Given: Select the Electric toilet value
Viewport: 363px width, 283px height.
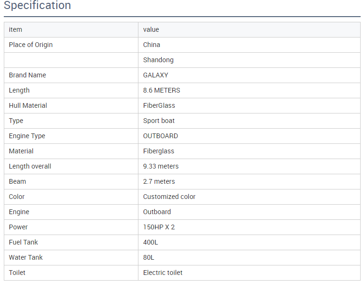Looking at the screenshot, I should 163,273.
